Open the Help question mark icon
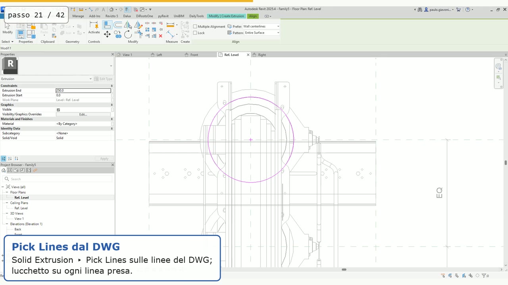The image size is (508, 285). [468, 9]
